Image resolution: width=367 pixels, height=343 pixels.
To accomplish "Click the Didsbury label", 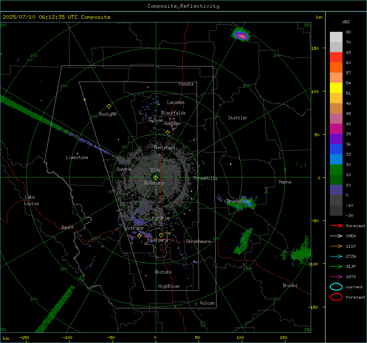I will [x=154, y=183].
